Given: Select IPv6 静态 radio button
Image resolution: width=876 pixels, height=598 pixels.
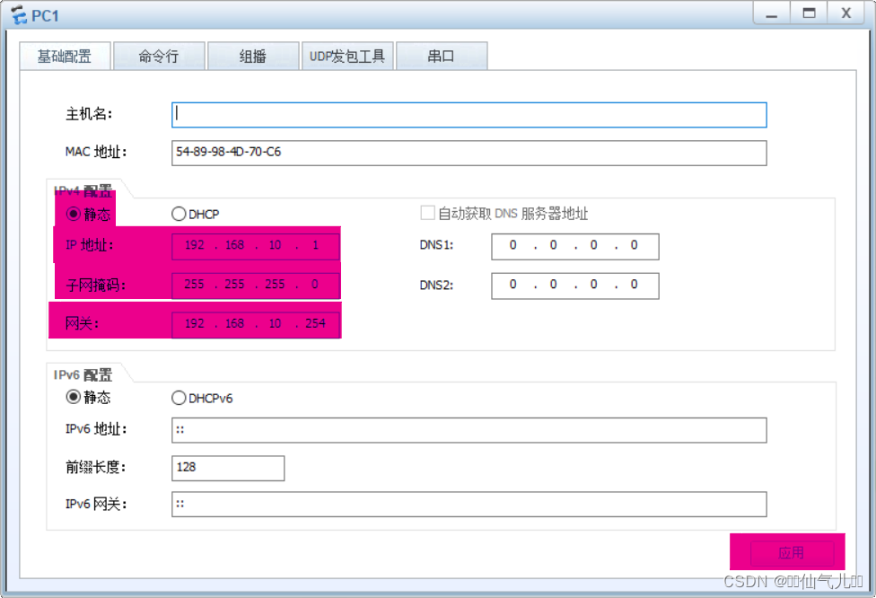Looking at the screenshot, I should click(x=74, y=397).
